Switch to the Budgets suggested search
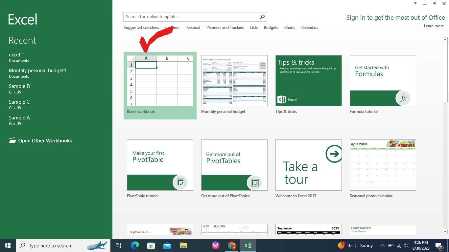 pyautogui.click(x=271, y=28)
